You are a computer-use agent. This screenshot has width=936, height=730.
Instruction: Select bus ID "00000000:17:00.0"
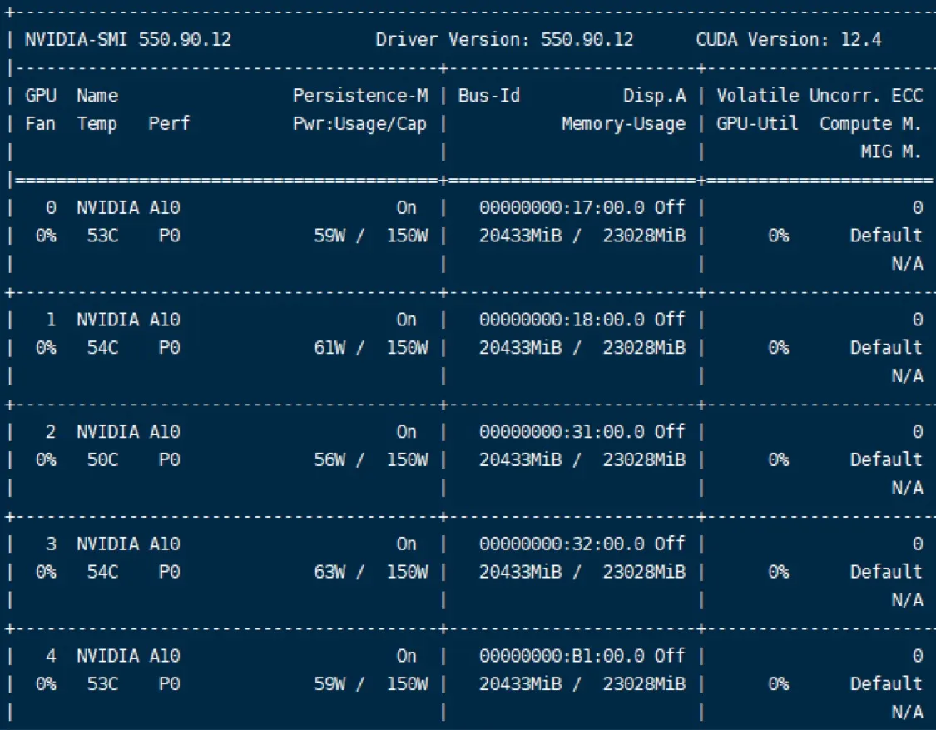[562, 208]
